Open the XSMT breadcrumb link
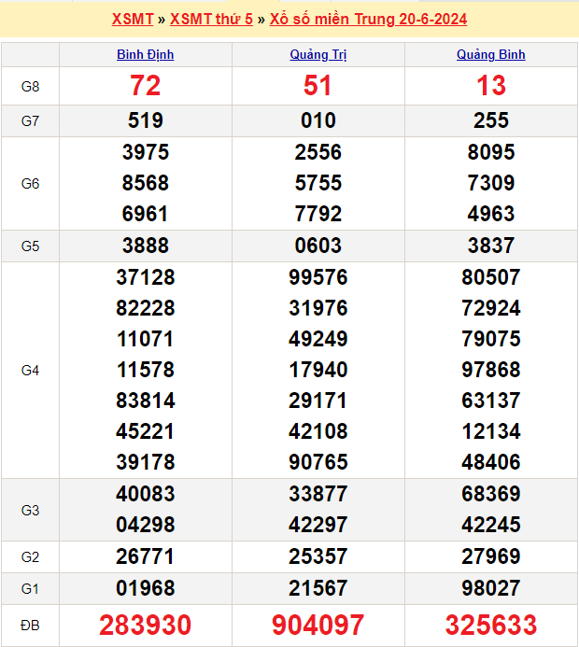 [132, 19]
